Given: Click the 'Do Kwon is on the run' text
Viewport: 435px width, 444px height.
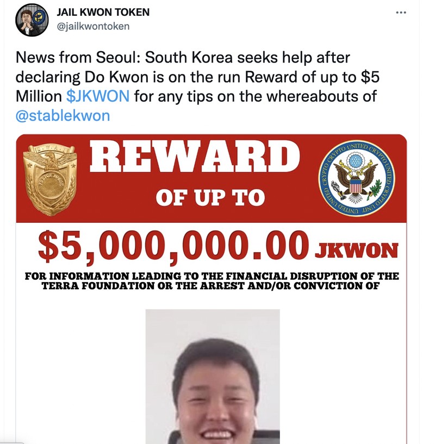Looking at the screenshot, I should click(x=163, y=77).
